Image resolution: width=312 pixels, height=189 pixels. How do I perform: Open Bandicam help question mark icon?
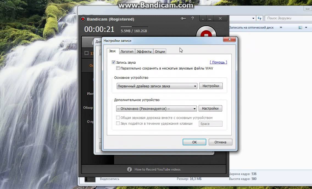click(193, 18)
